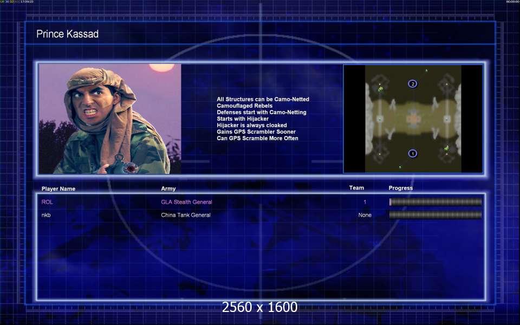The image size is (520, 325).
Task: Click 'Gains GPS Scrambler Sooner' line
Action: point(256,132)
